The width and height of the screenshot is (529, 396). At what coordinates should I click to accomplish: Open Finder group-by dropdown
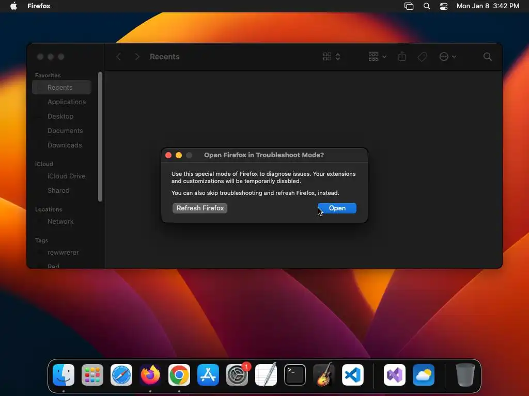(377, 57)
